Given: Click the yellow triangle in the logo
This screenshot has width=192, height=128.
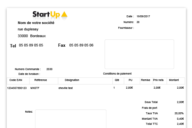Looking at the screenshot, I should pos(64,14).
